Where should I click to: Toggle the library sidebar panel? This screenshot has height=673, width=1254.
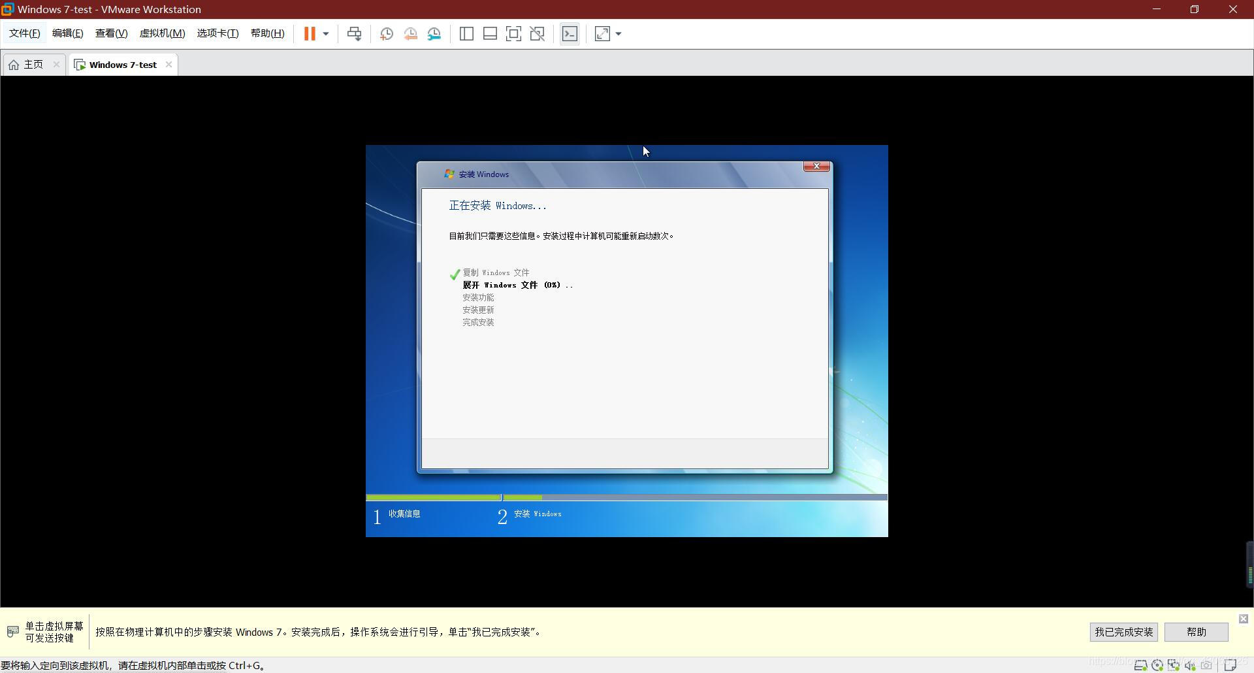coord(466,34)
